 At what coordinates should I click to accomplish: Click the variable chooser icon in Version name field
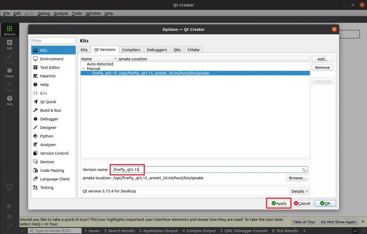click(x=304, y=170)
